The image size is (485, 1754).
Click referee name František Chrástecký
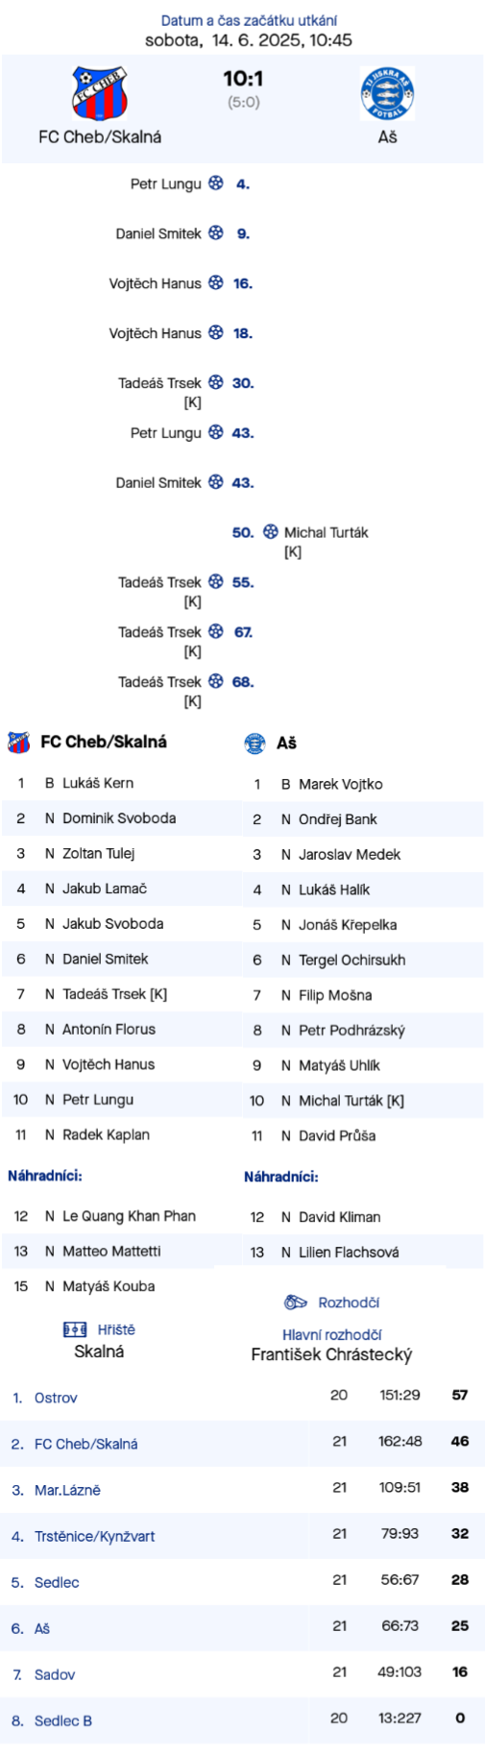[331, 1354]
